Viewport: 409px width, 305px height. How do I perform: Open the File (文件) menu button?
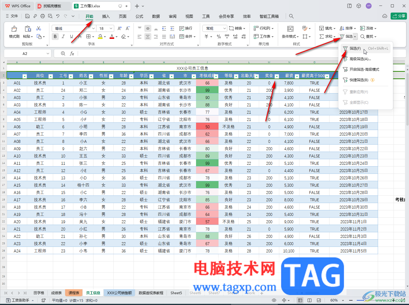click(12, 16)
